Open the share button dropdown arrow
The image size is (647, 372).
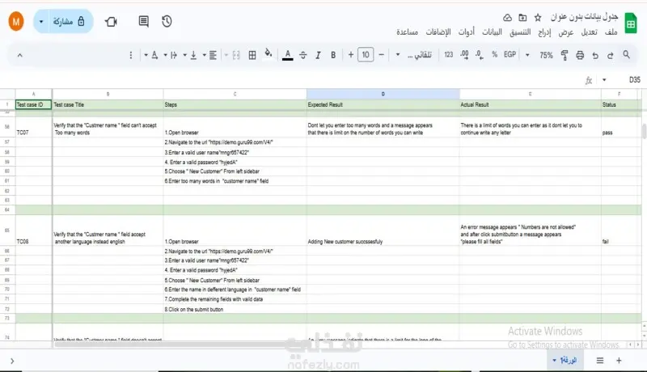coord(41,22)
